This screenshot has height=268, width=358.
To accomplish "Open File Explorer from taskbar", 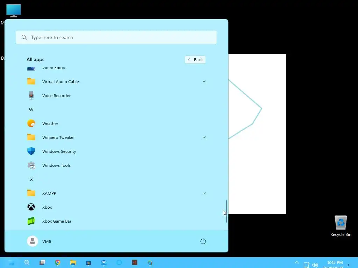I will 73,262.
